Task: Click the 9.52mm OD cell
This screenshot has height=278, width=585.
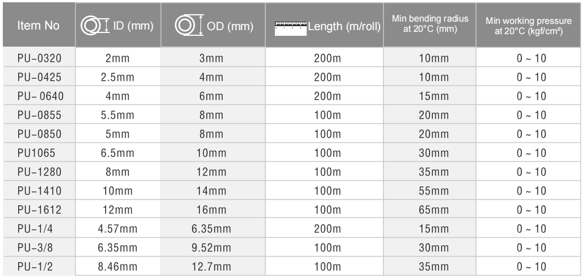Action: pos(211,248)
